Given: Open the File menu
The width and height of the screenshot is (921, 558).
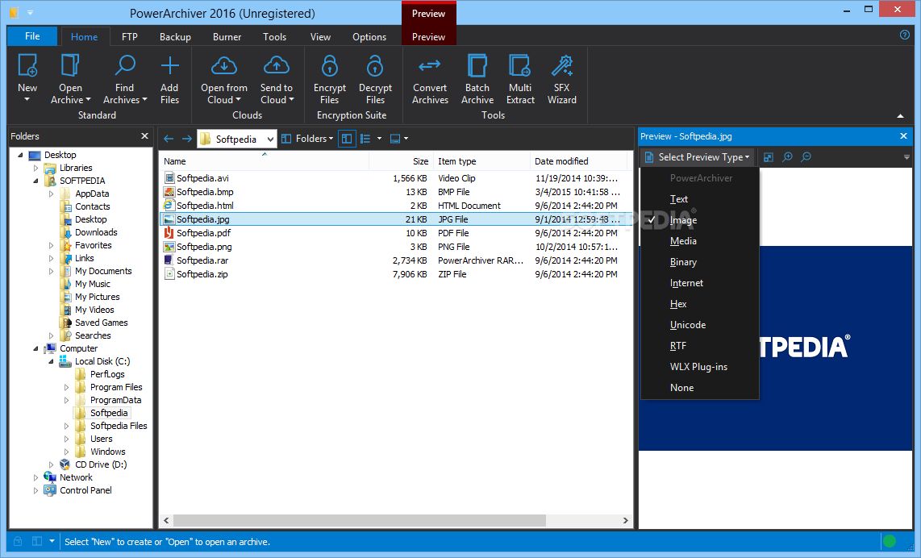Looking at the screenshot, I should [x=32, y=35].
